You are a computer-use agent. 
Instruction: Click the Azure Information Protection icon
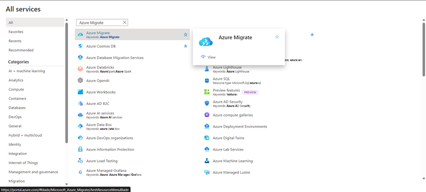coord(80,149)
